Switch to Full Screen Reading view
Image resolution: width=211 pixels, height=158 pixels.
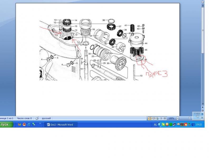coord(154,118)
